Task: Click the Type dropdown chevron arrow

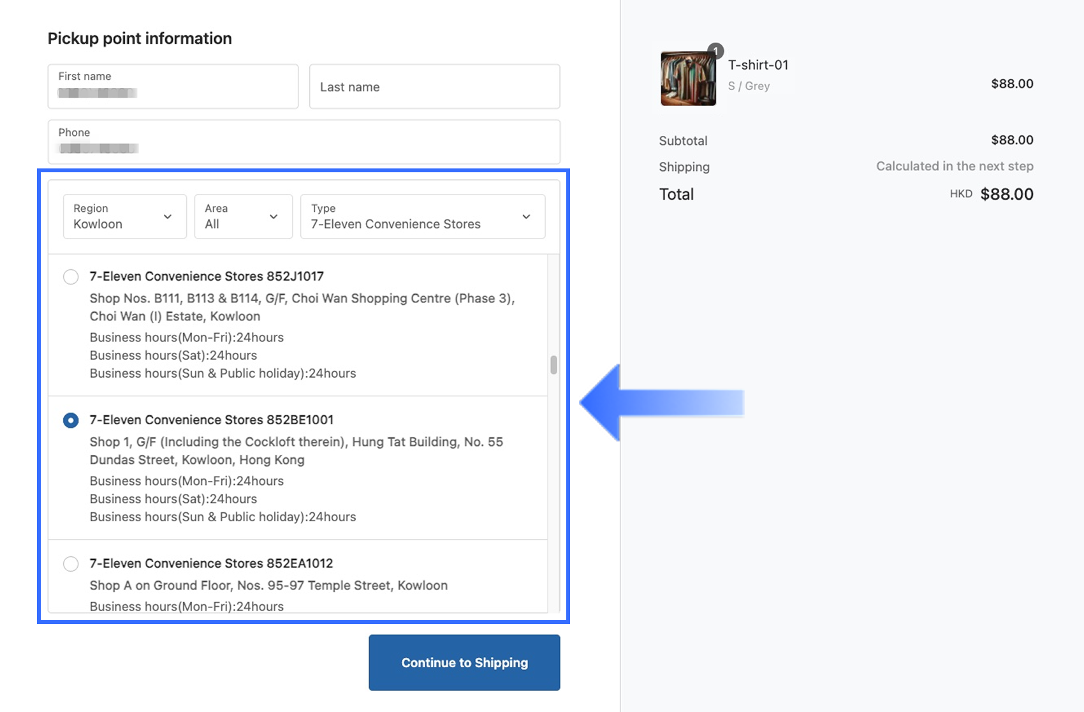Action: (526, 217)
